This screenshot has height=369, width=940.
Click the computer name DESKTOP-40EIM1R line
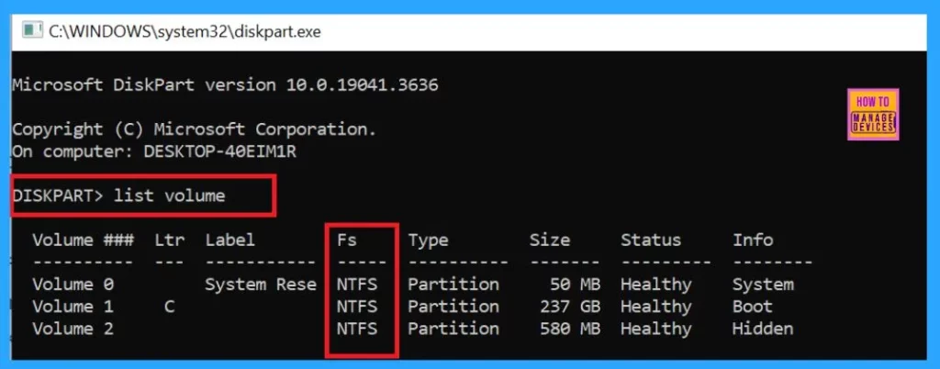click(154, 151)
